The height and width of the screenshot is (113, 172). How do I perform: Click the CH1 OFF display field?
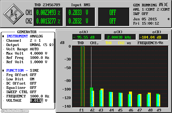tap(113, 12)
